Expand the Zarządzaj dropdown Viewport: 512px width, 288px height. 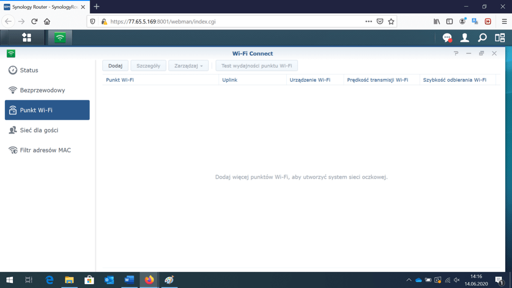188,66
